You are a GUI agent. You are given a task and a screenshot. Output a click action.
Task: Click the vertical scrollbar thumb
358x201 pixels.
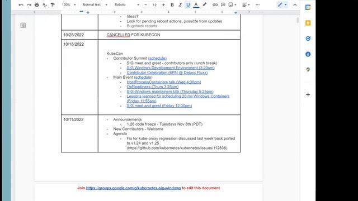click(298, 21)
